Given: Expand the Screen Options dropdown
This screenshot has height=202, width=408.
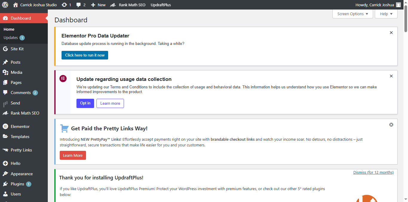Looking at the screenshot, I should [x=352, y=14].
